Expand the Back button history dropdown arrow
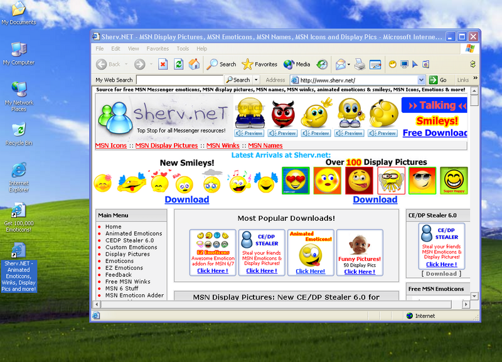Viewport: 502px width, 362px height. click(126, 65)
